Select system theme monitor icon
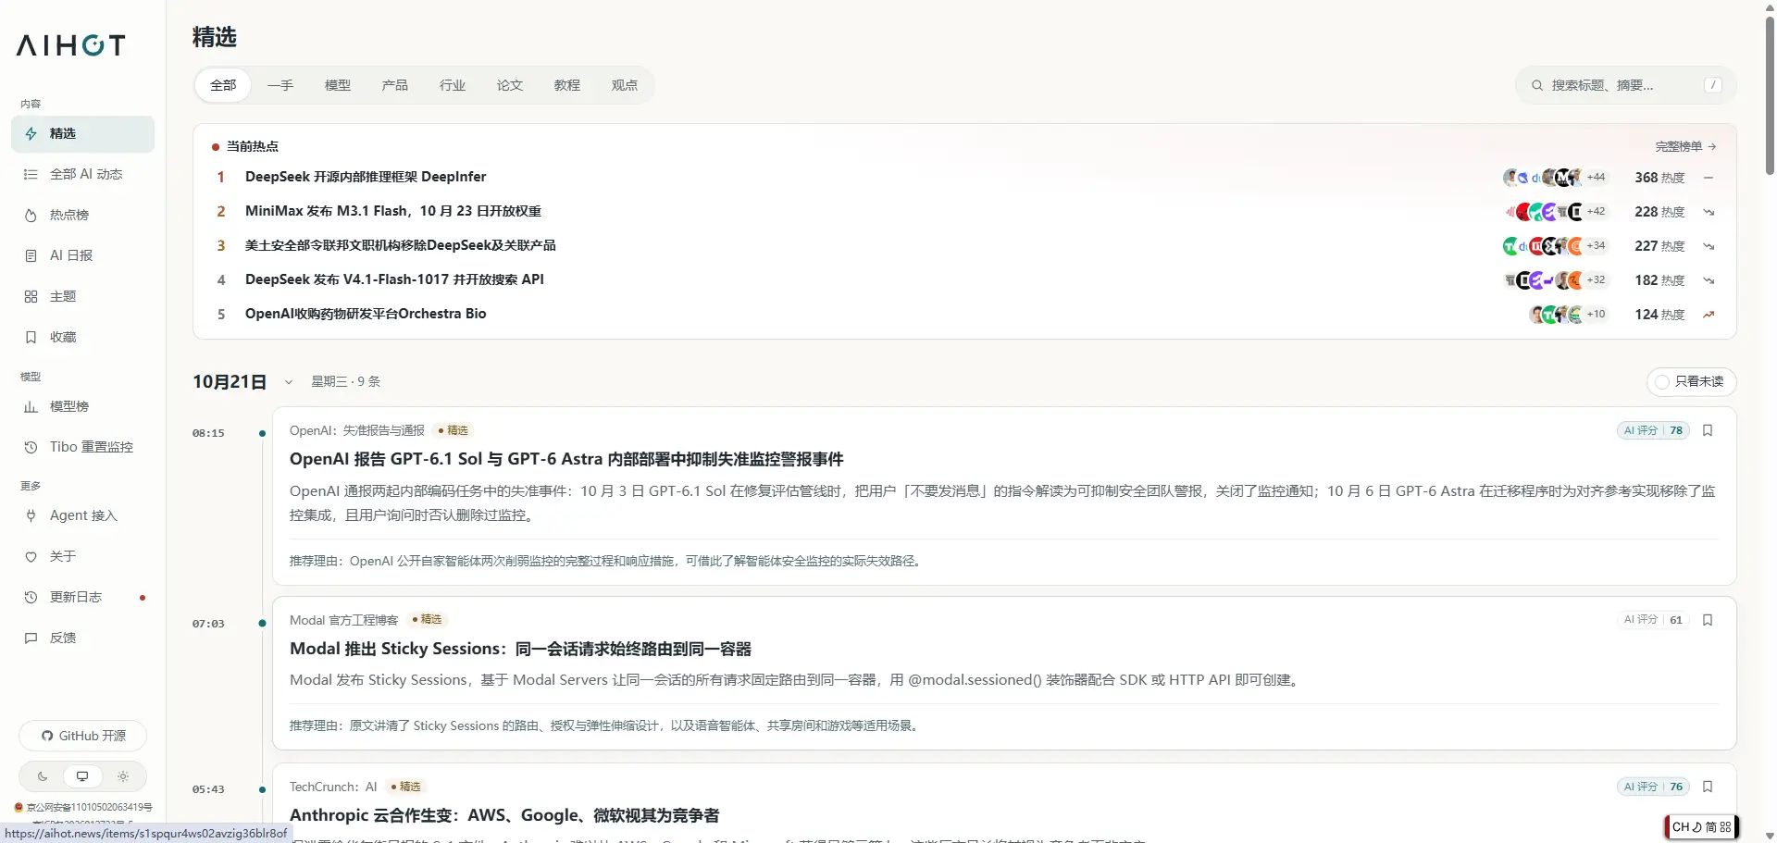Image resolution: width=1777 pixels, height=843 pixels. tap(82, 776)
